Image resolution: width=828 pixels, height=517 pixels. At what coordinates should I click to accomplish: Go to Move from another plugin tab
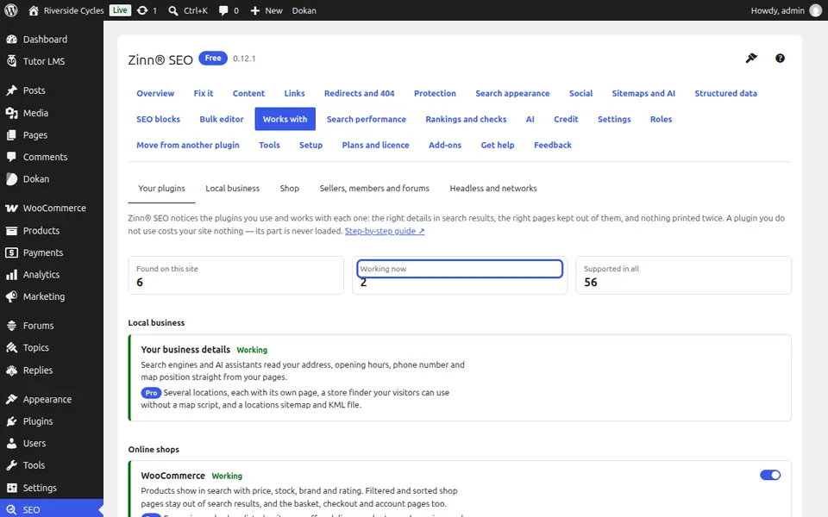[x=188, y=145]
